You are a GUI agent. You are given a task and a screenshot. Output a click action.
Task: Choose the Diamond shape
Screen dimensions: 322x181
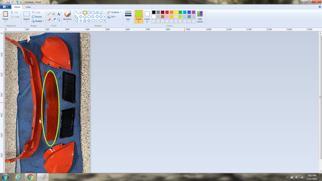(81, 17)
